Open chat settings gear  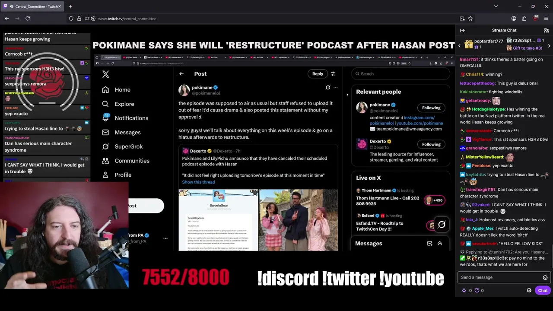click(x=529, y=290)
